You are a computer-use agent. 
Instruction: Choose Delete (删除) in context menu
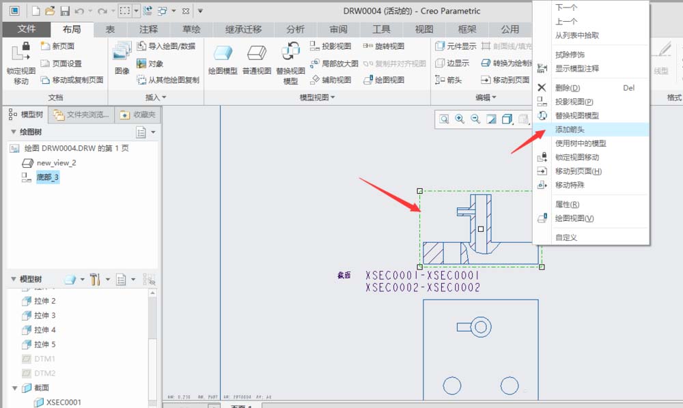[x=591, y=88]
